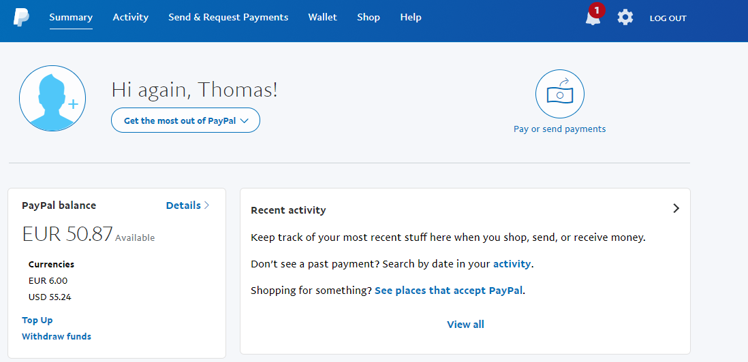The image size is (748, 362).
Task: Click the Recent activity heading
Action: click(x=288, y=210)
